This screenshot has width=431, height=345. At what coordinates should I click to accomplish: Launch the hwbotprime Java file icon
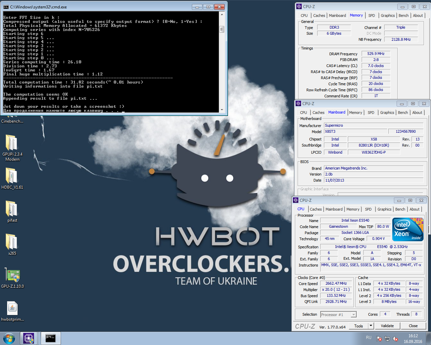[x=12, y=311]
